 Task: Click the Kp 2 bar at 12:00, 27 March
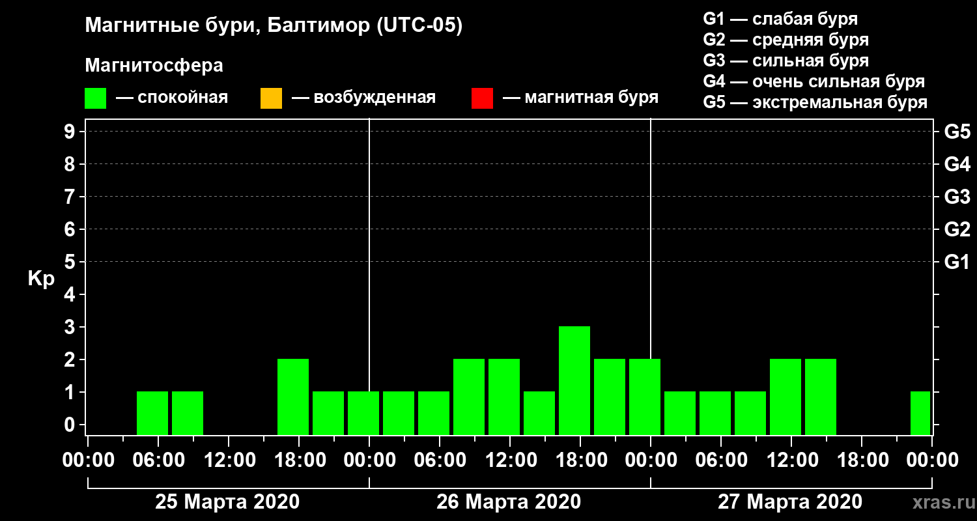(x=786, y=397)
